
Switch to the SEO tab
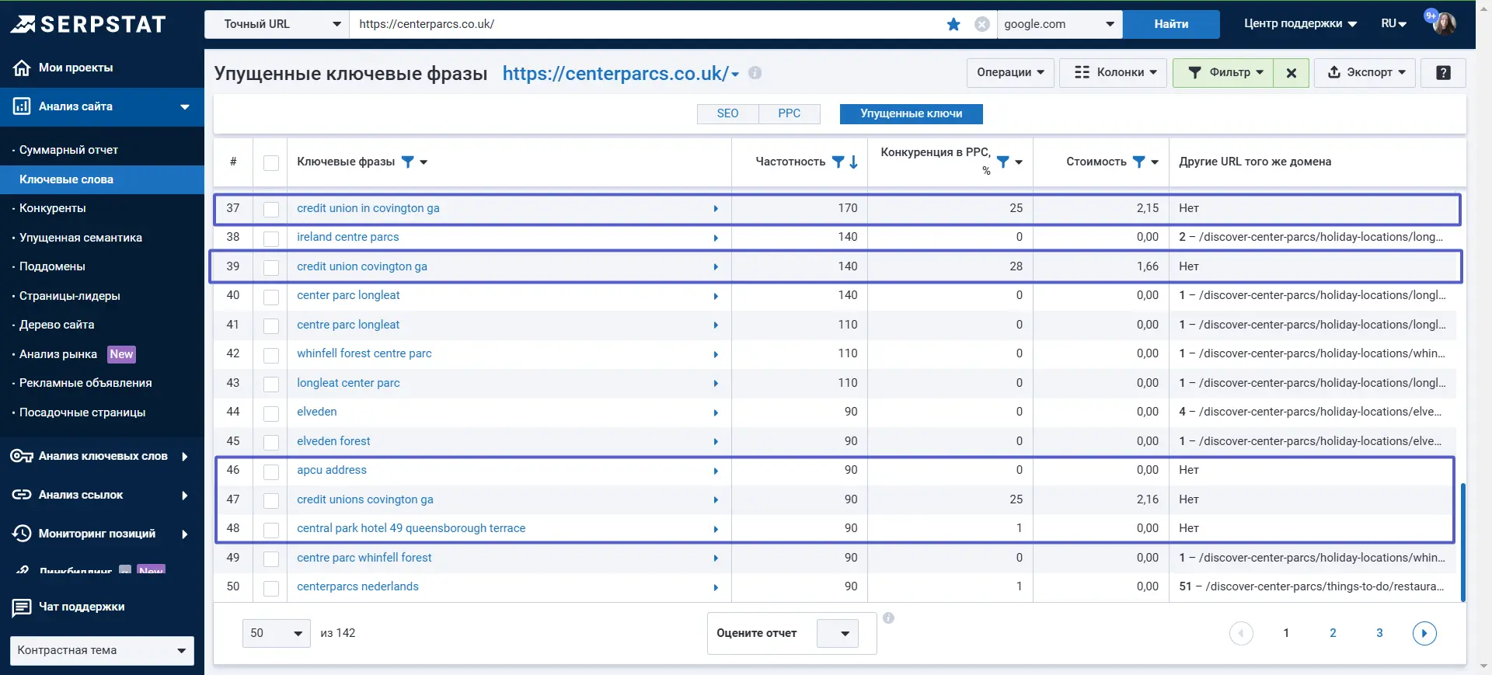pos(727,113)
